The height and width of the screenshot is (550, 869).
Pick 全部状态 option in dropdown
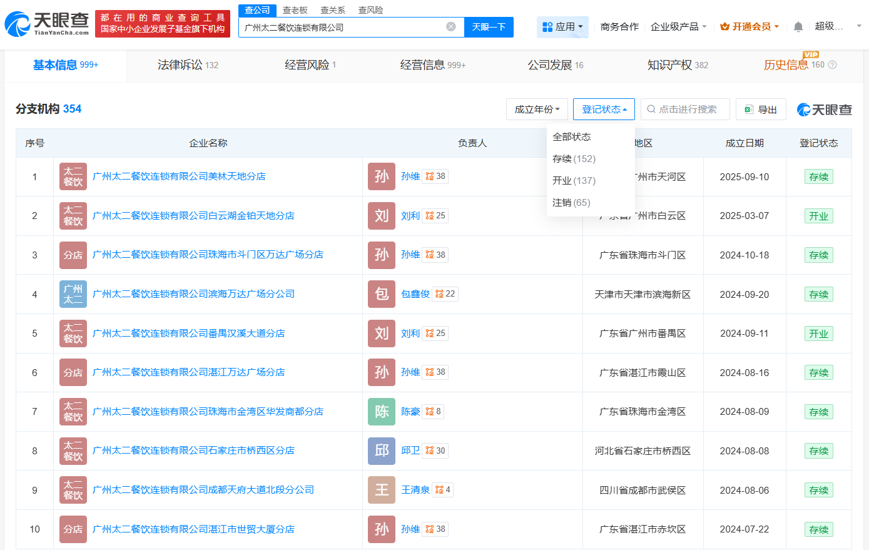tap(571, 137)
